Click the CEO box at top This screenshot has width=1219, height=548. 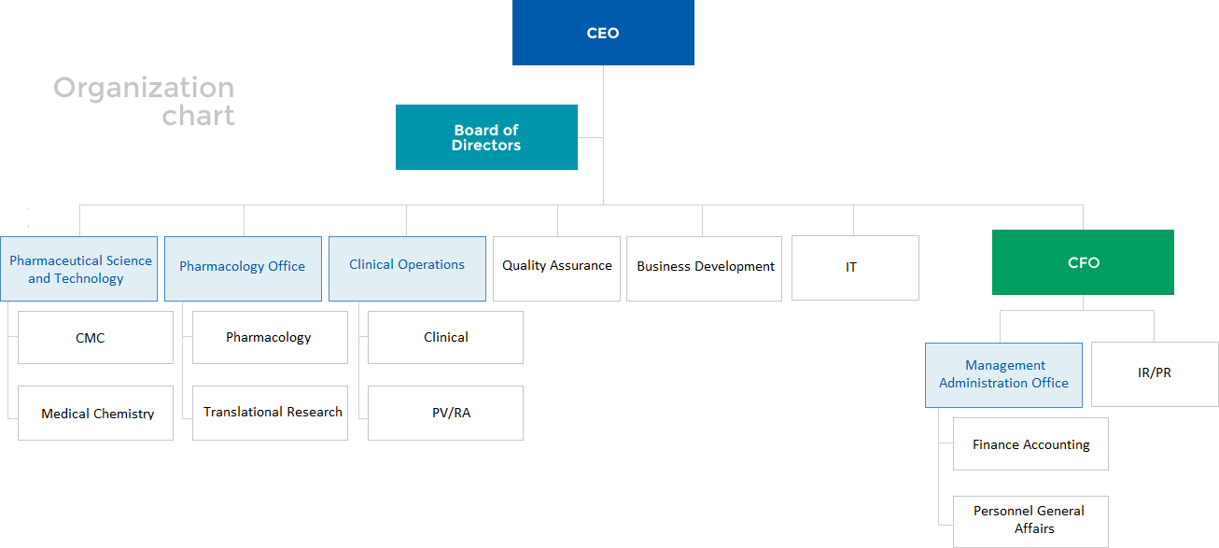coord(603,33)
